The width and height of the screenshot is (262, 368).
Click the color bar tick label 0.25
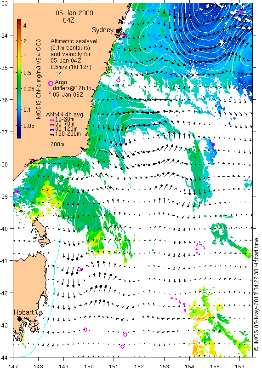(x=29, y=89)
